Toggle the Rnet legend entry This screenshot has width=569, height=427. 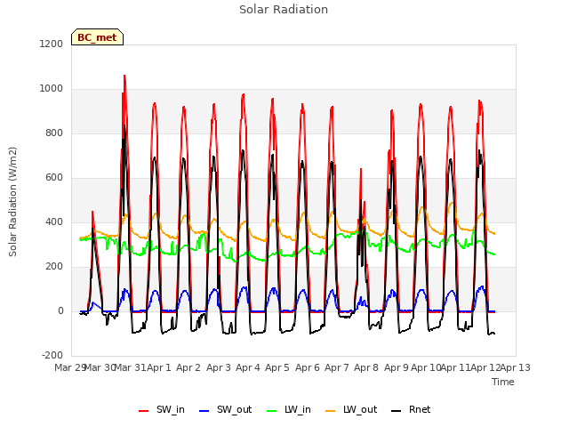tap(411, 410)
